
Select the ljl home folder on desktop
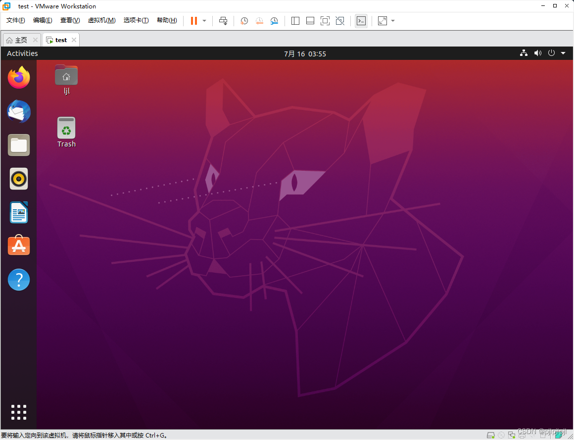click(x=66, y=80)
